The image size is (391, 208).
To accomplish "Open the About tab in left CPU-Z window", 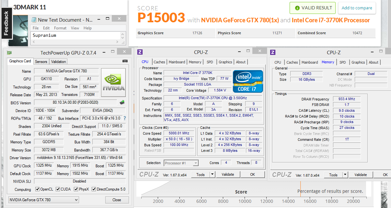I will pos(241,62).
